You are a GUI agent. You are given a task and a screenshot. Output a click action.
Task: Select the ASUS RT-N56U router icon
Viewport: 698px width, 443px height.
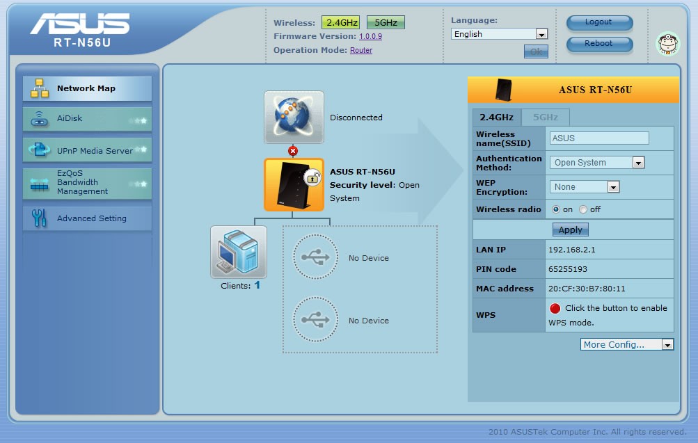[x=294, y=184]
